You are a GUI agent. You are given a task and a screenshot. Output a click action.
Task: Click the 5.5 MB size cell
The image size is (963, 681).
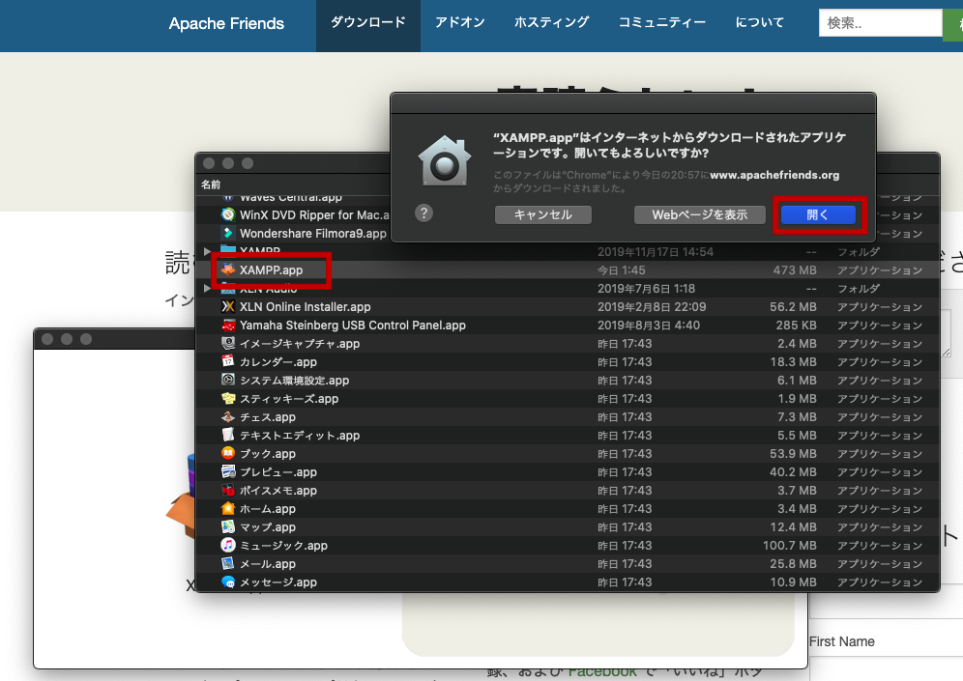pyautogui.click(x=797, y=436)
